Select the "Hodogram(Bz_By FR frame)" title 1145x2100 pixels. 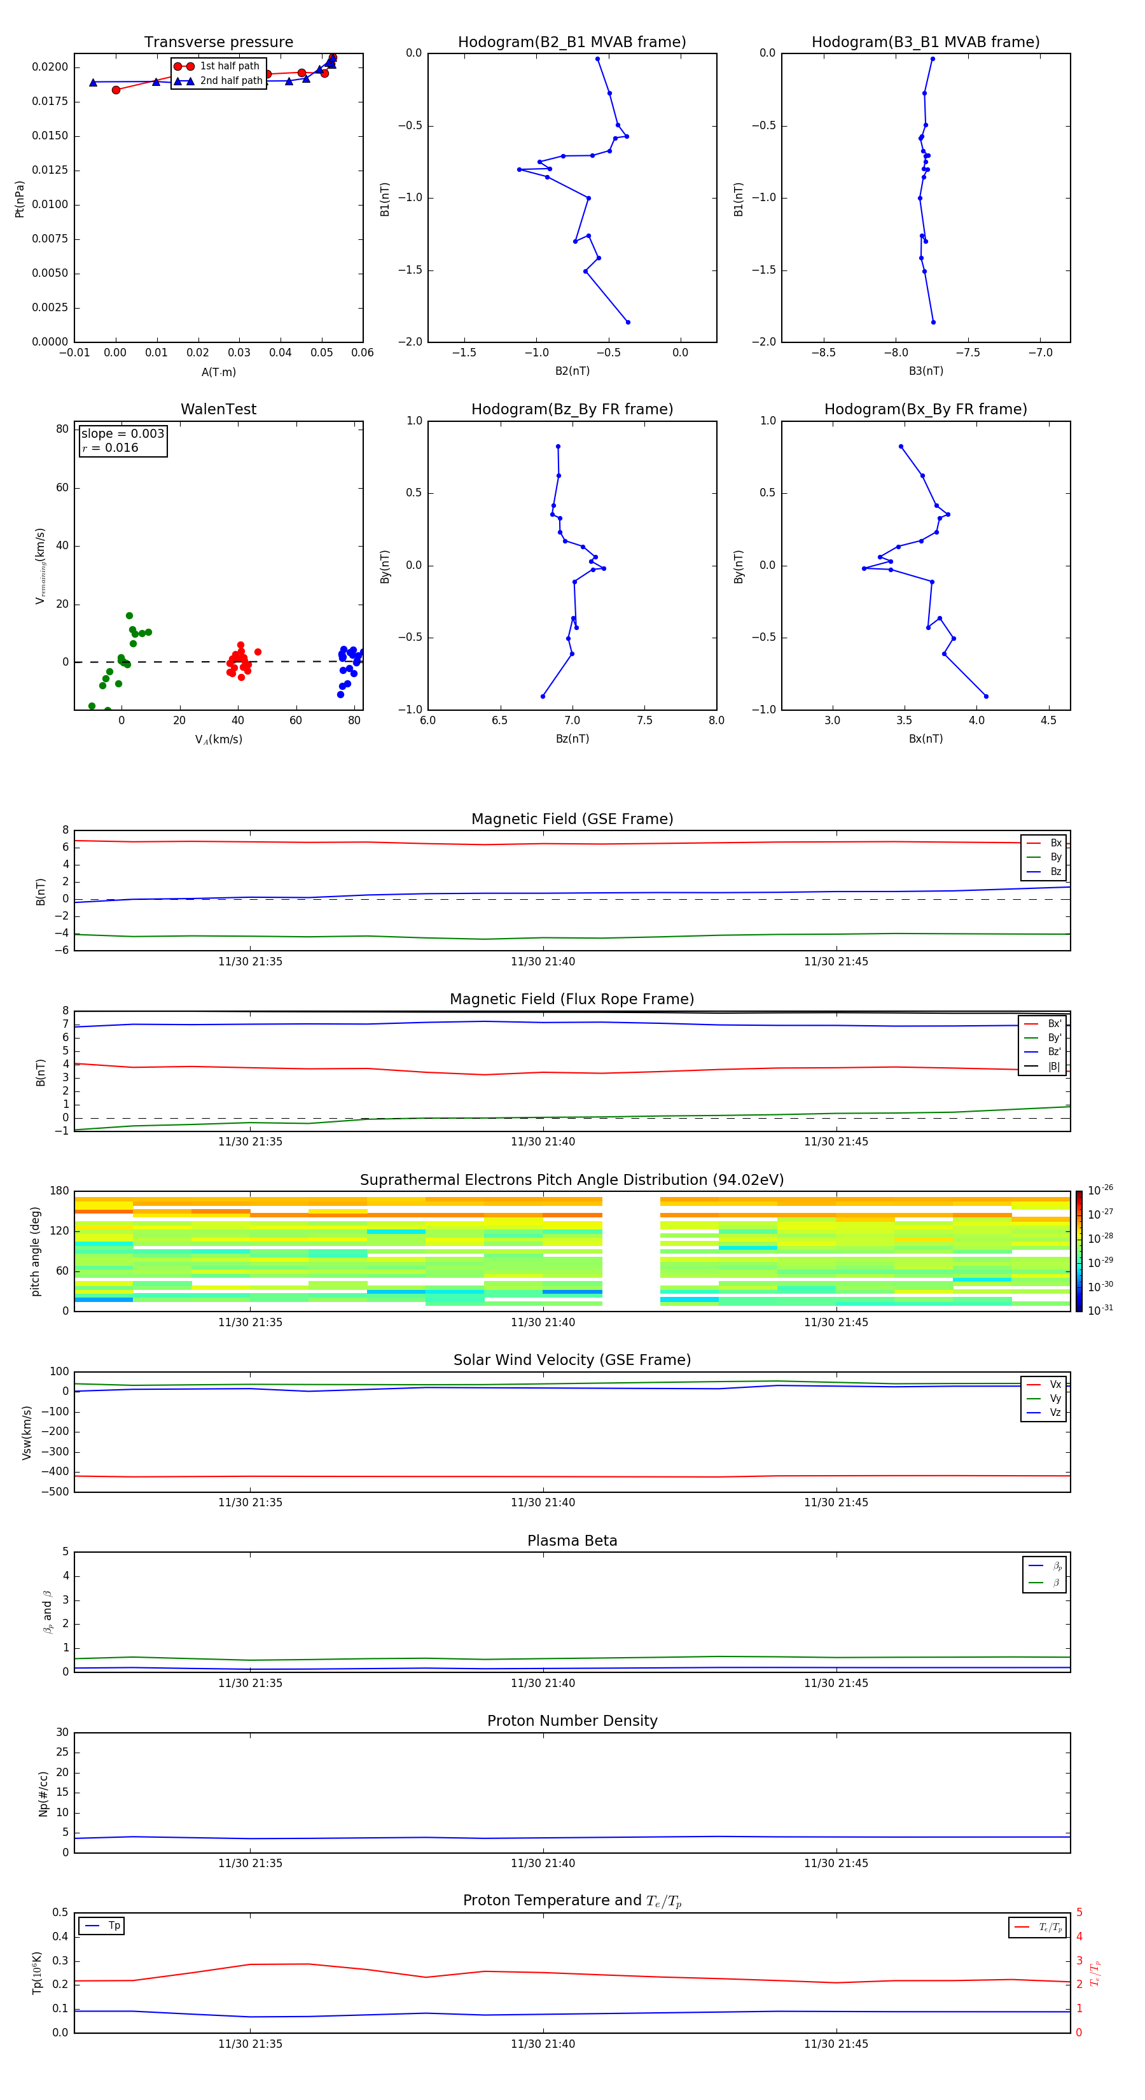pyautogui.click(x=572, y=409)
